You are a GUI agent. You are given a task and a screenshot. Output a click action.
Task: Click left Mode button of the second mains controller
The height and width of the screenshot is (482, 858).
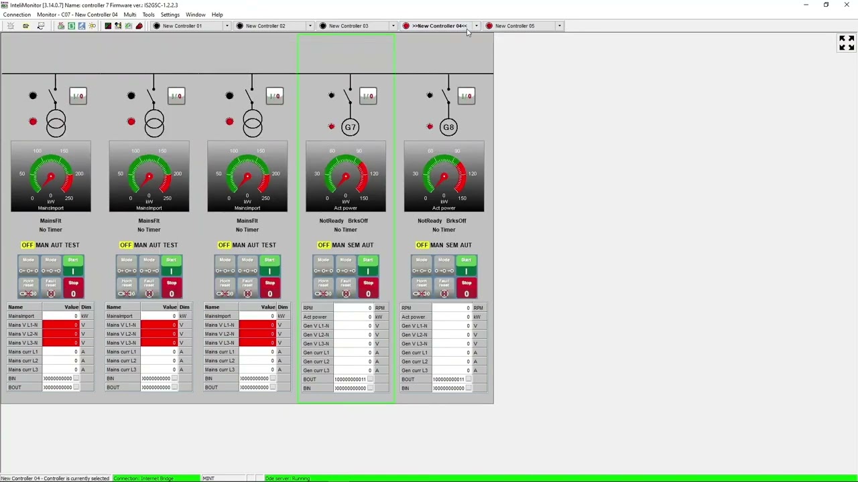(127, 266)
